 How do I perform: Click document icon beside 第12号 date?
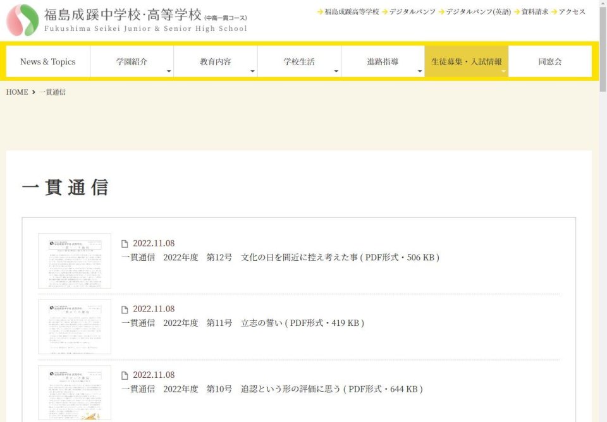(x=125, y=244)
